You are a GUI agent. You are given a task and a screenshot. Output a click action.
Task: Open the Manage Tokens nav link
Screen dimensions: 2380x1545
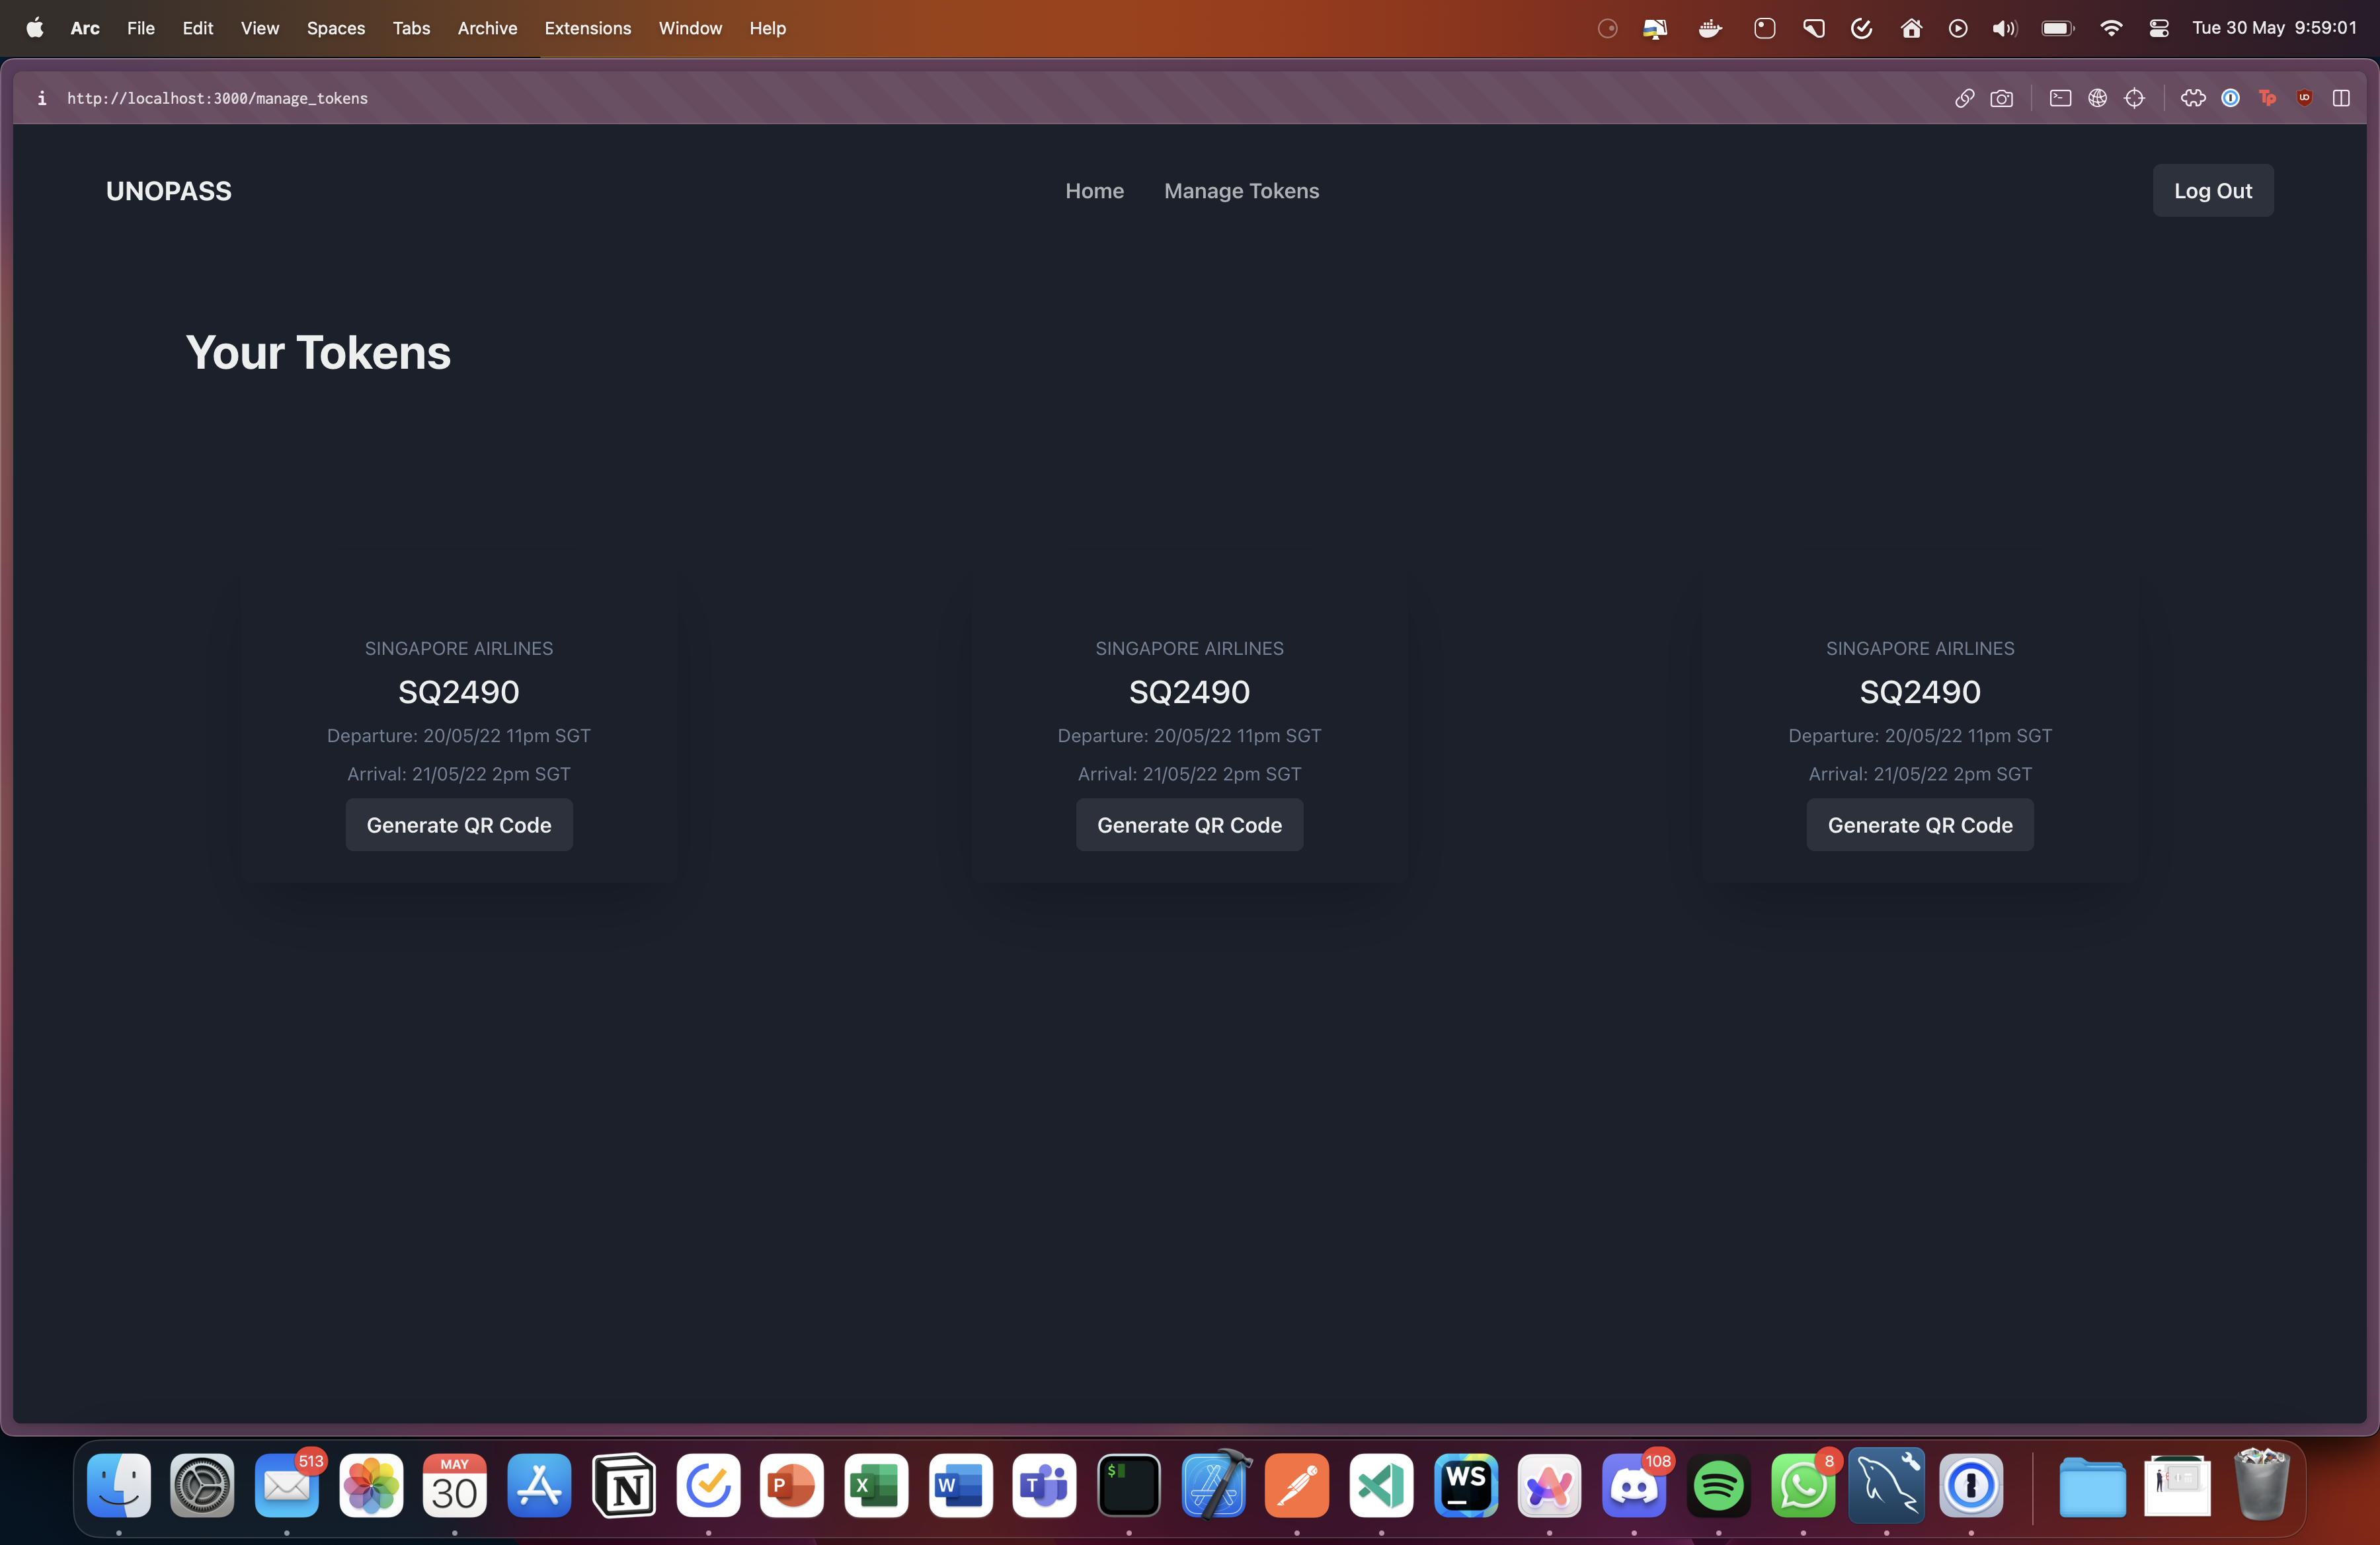coord(1241,191)
